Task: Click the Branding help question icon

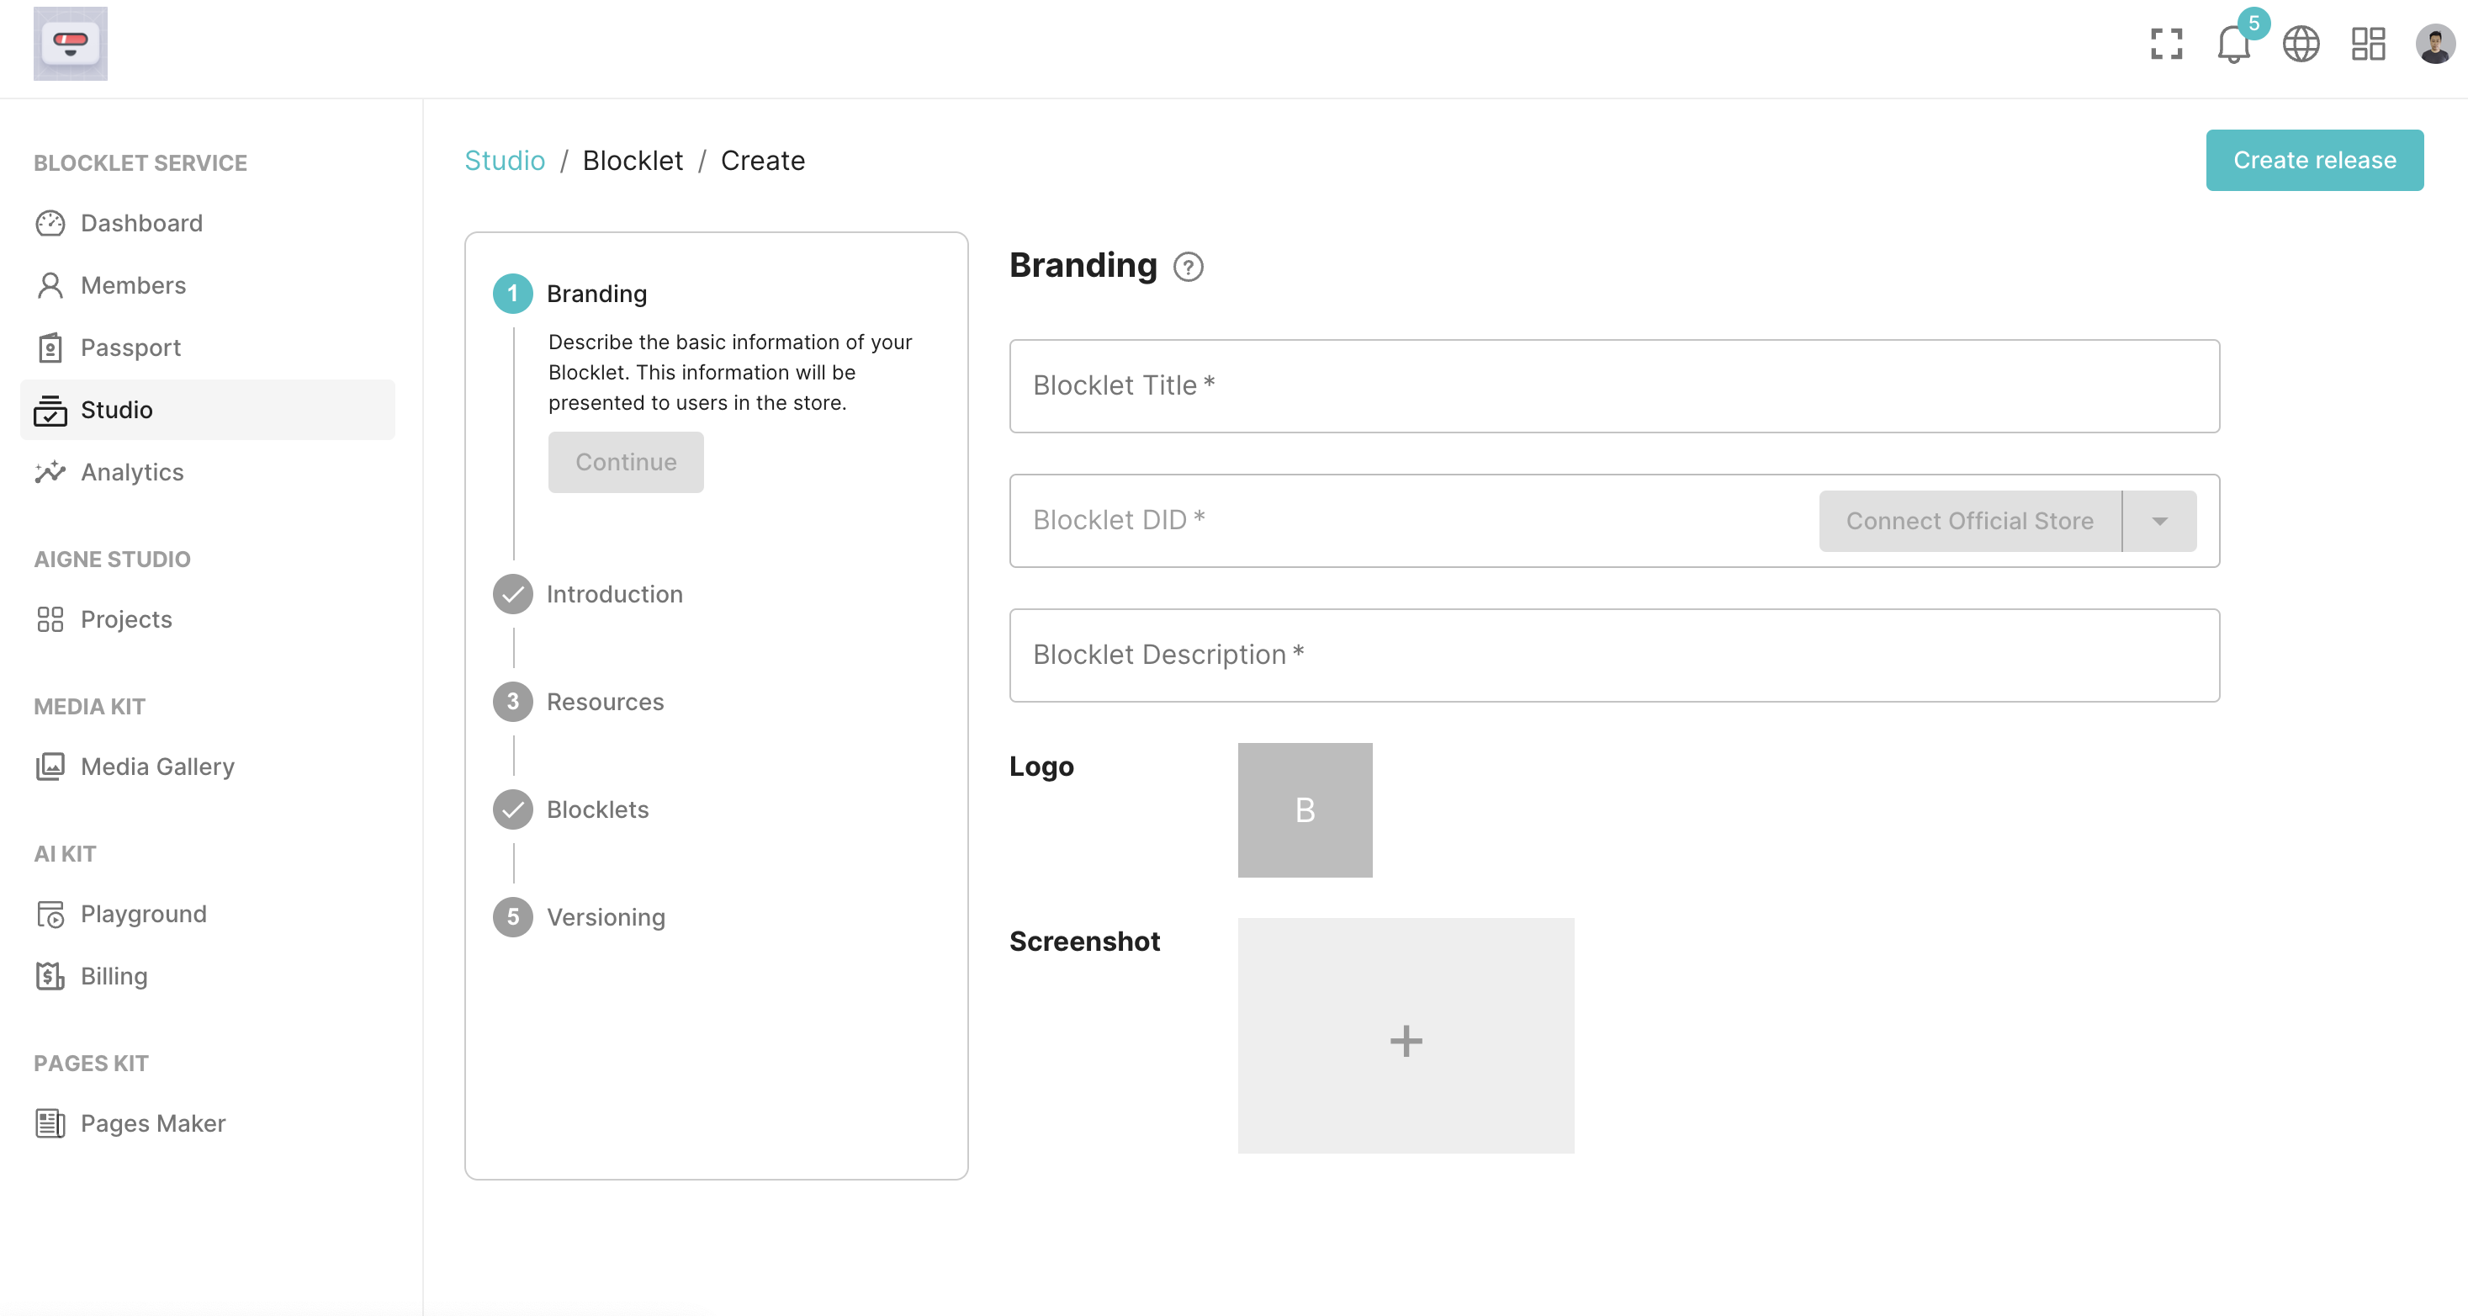Action: (1188, 267)
